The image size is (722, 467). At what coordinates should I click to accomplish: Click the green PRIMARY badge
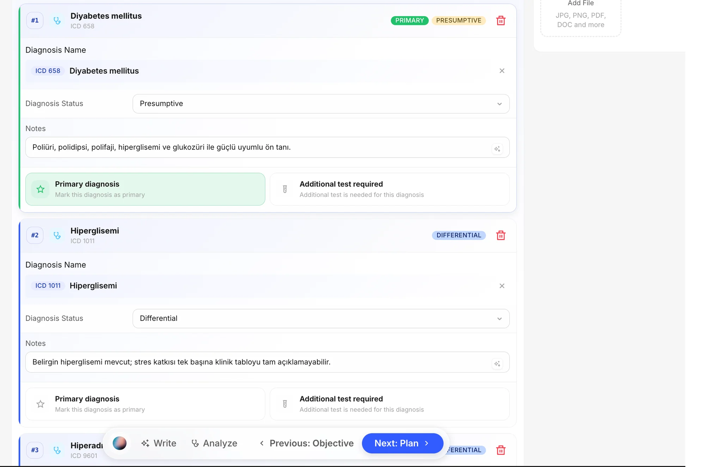[x=409, y=20]
